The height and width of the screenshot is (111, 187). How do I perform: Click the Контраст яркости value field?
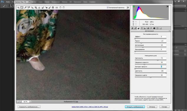pos(163,67)
